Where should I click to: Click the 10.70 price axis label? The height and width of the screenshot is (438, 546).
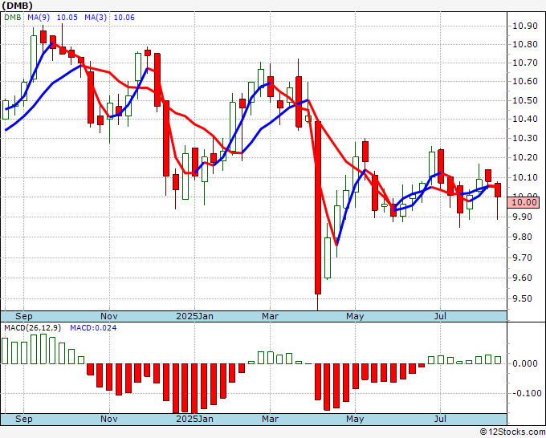point(525,63)
